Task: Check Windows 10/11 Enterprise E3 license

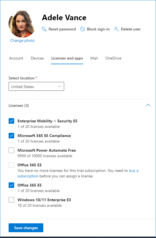Action: [11, 200]
